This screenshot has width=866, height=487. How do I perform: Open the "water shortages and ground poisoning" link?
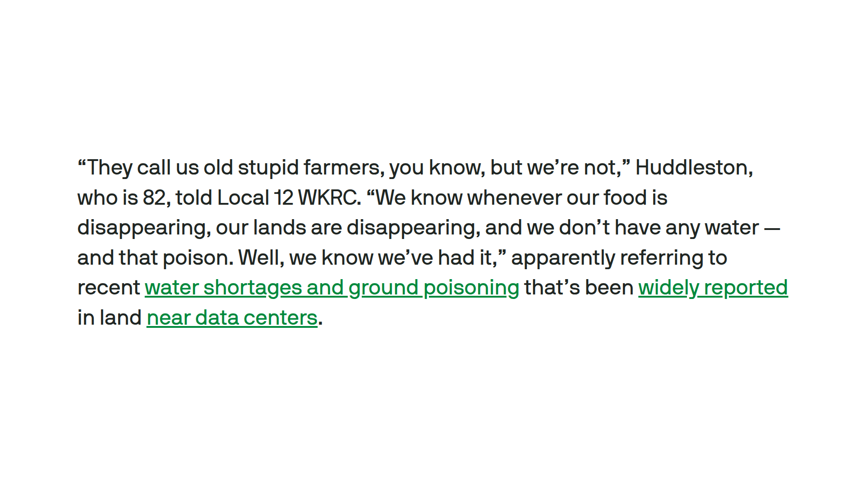pos(332,288)
